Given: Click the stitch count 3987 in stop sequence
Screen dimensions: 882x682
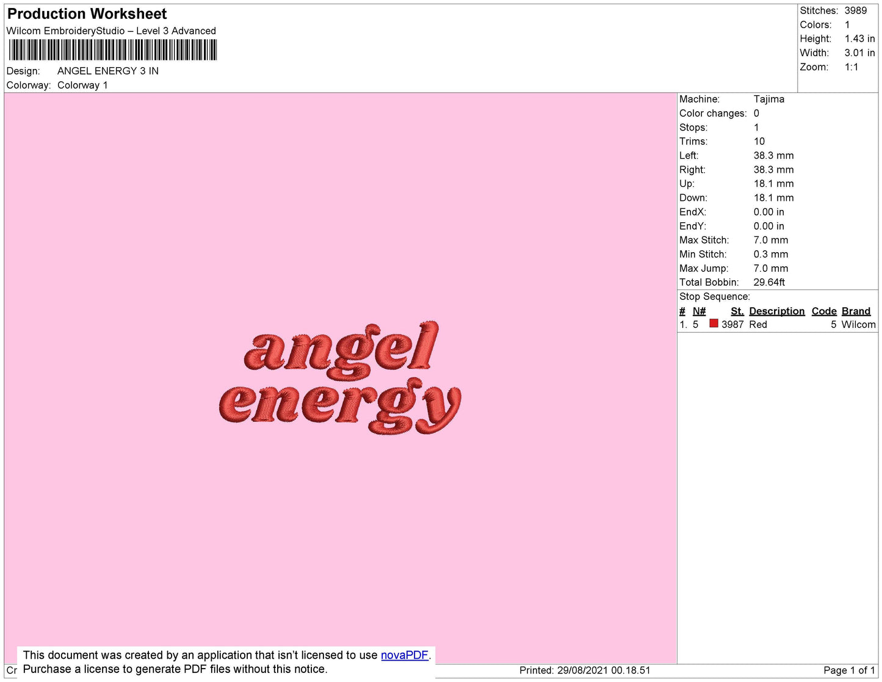Looking at the screenshot, I should coord(732,325).
